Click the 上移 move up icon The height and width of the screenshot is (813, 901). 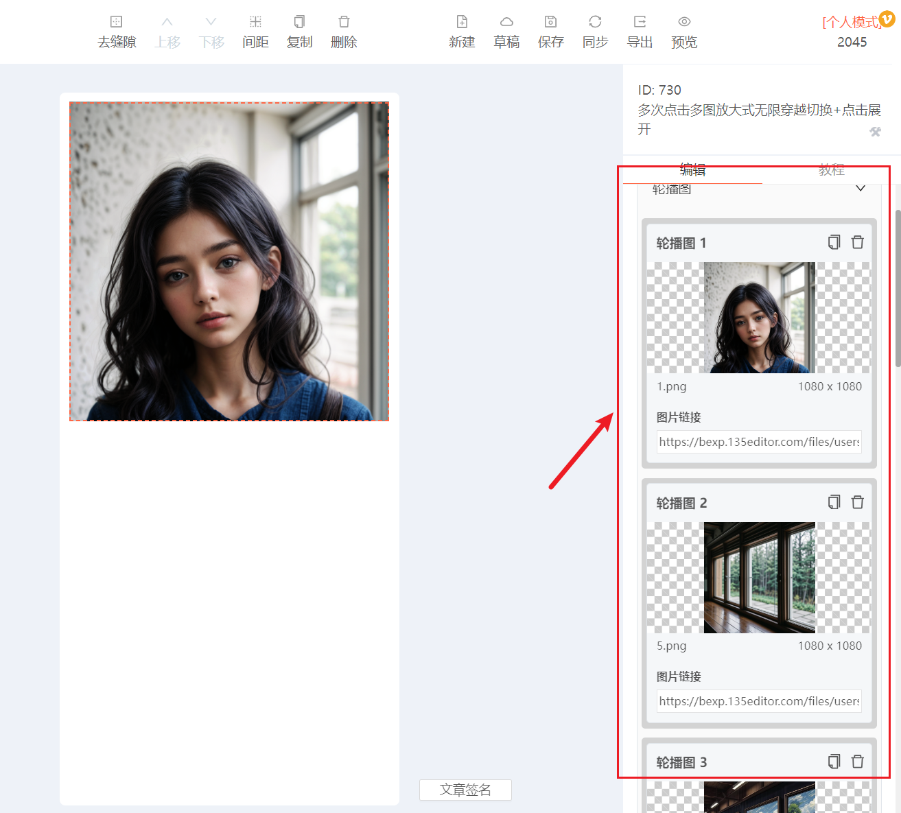[167, 22]
